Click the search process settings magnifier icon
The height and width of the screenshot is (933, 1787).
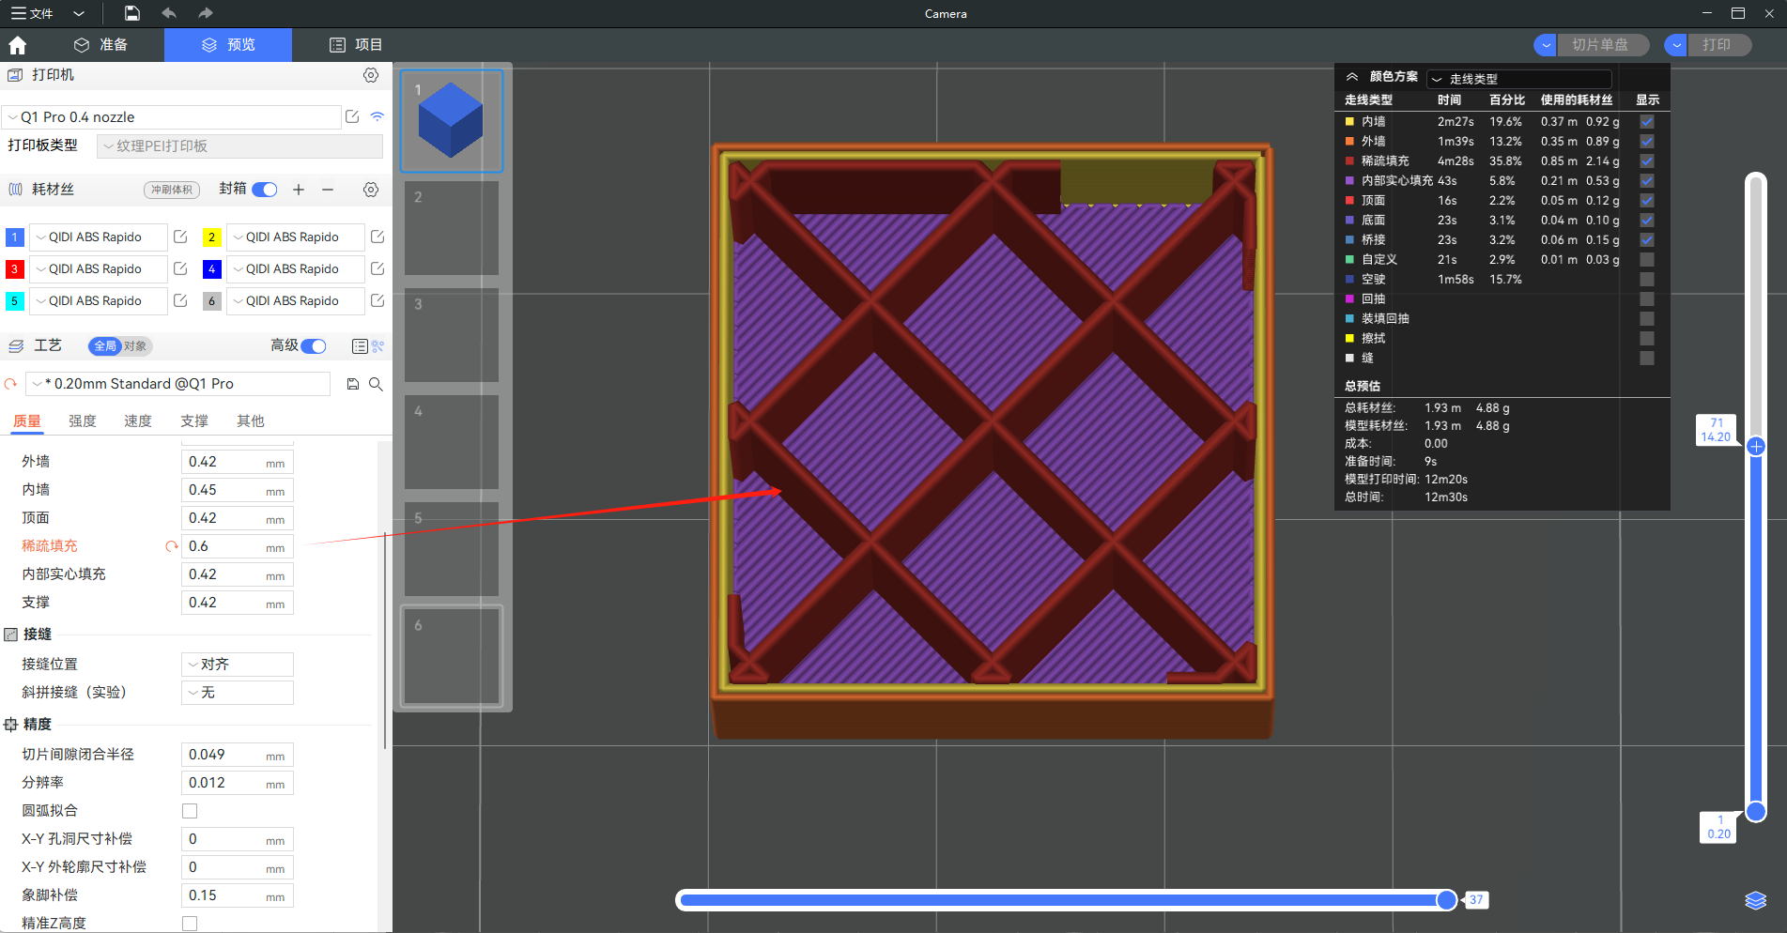pos(376,384)
